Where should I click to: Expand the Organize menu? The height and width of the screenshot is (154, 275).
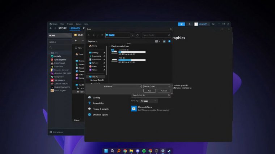[x=92, y=41]
